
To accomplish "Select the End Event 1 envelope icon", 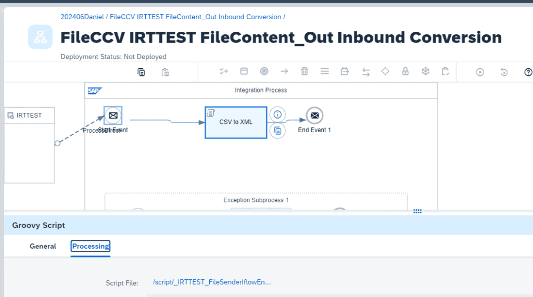I will (x=315, y=115).
